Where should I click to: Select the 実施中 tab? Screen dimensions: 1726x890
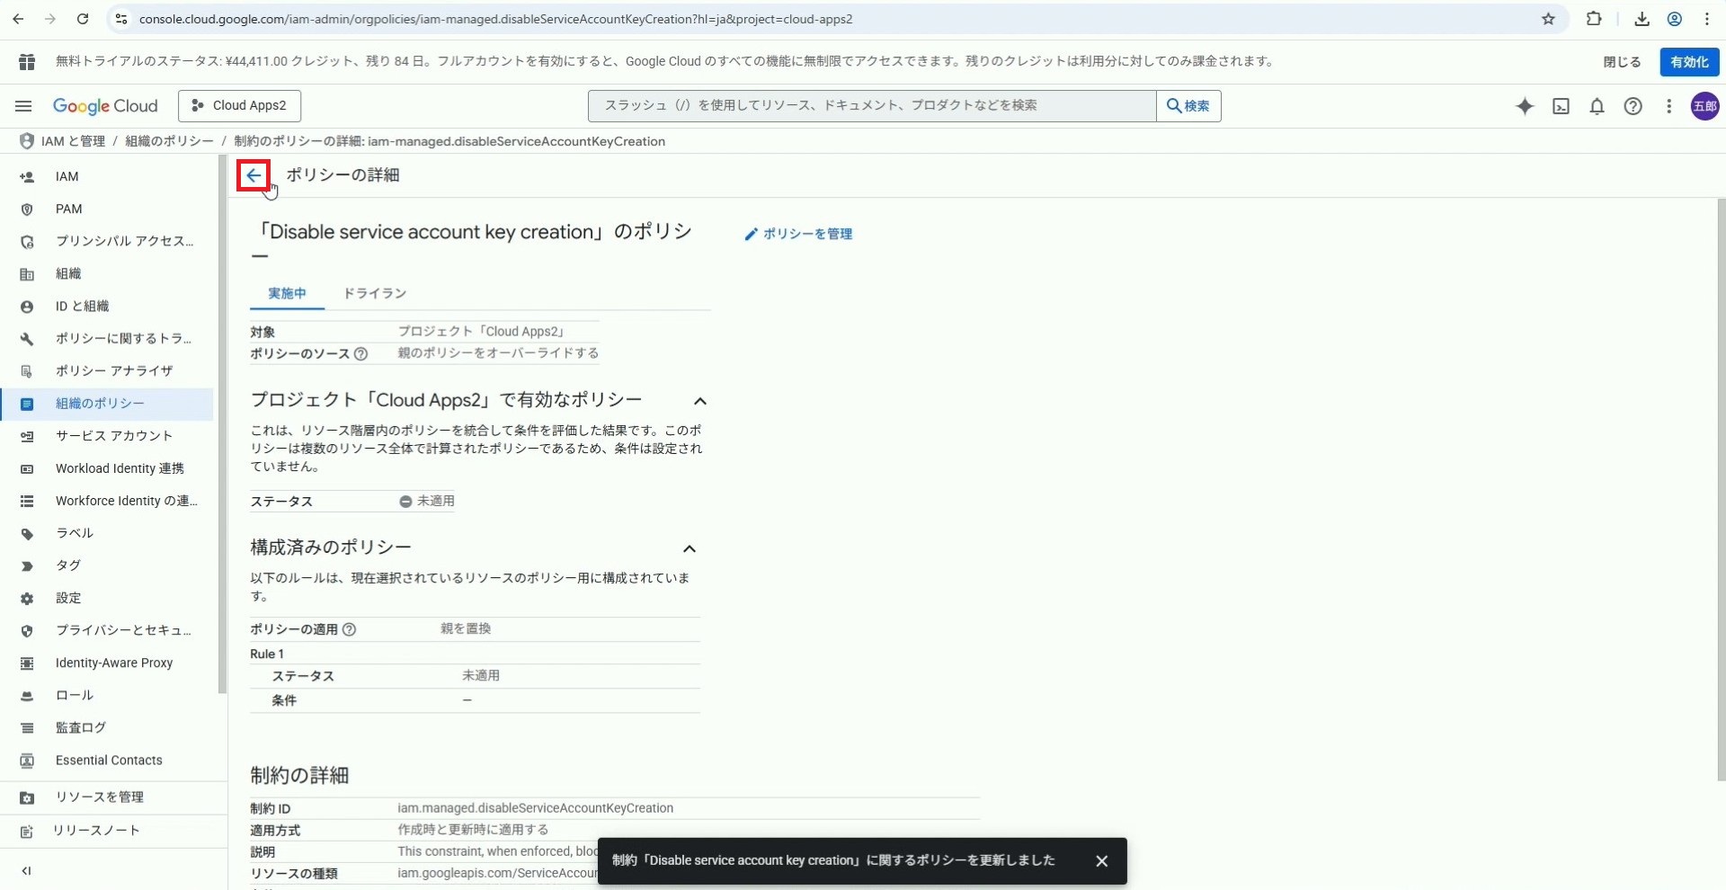[287, 294]
